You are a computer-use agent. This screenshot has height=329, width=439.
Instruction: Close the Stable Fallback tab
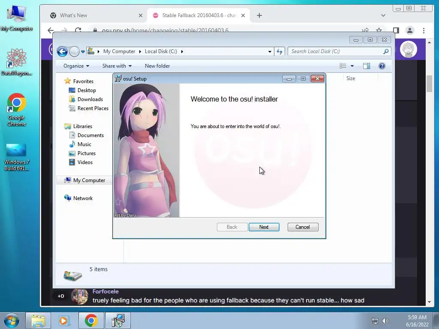click(243, 15)
